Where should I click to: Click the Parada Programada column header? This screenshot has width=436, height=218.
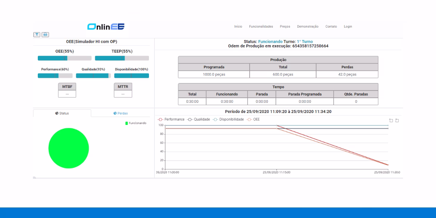click(x=305, y=94)
